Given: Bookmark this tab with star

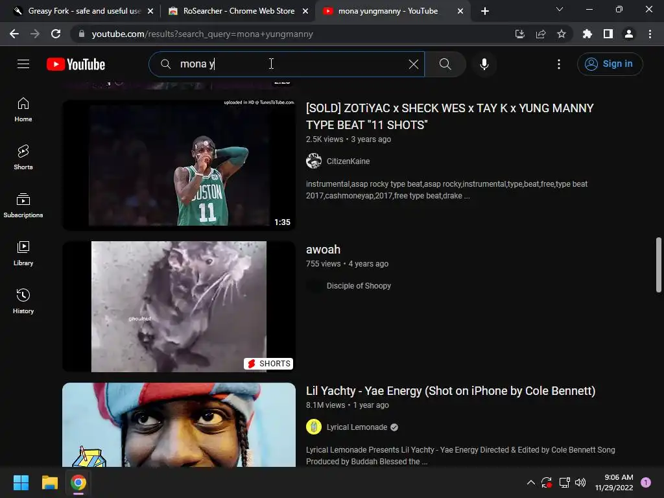Looking at the screenshot, I should click(561, 34).
